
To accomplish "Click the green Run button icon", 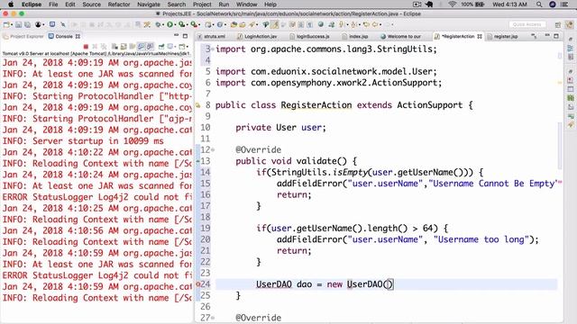I will pos(169,24).
